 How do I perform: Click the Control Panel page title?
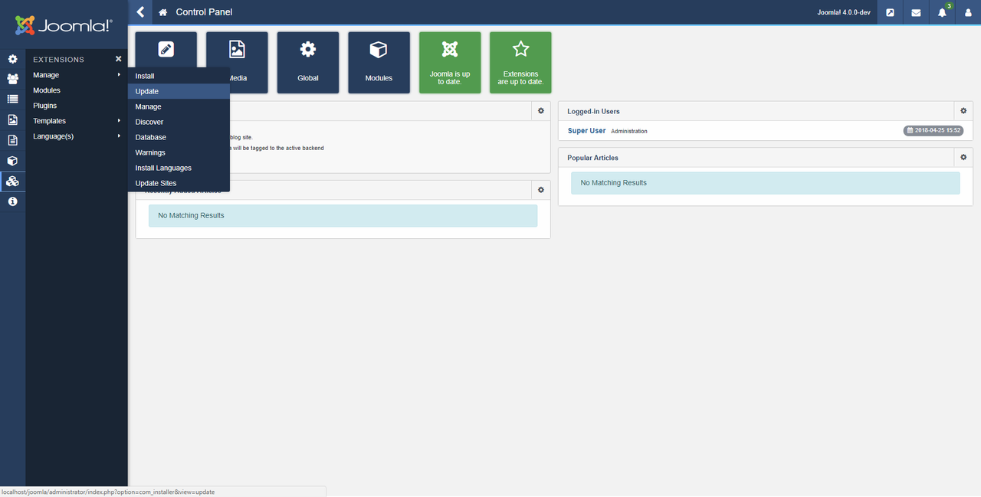[204, 12]
